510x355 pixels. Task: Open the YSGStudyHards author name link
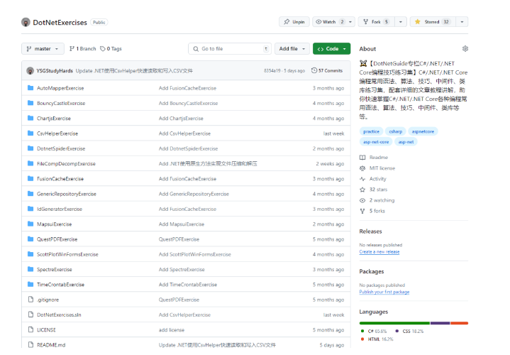tap(55, 71)
